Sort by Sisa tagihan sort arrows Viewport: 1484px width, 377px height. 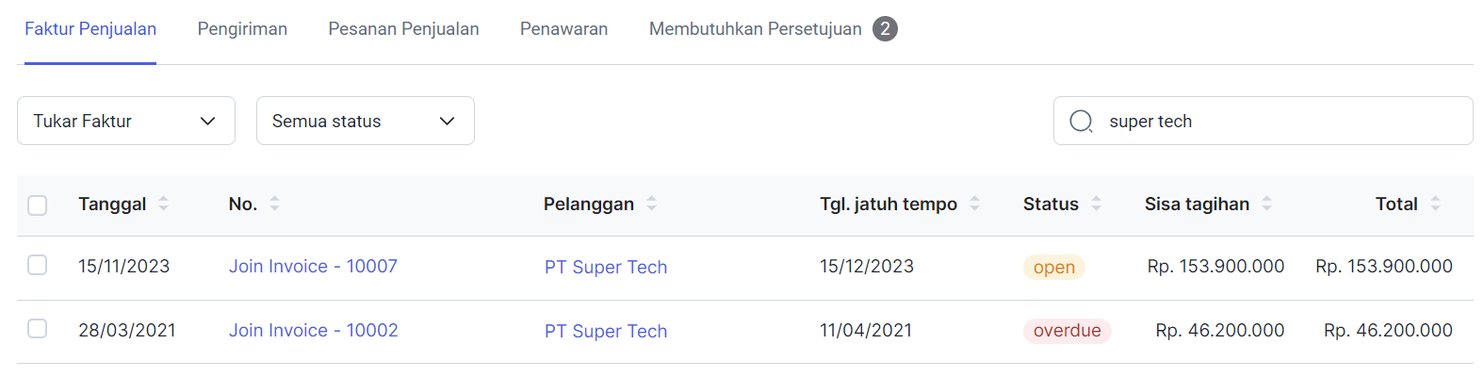click(1266, 204)
